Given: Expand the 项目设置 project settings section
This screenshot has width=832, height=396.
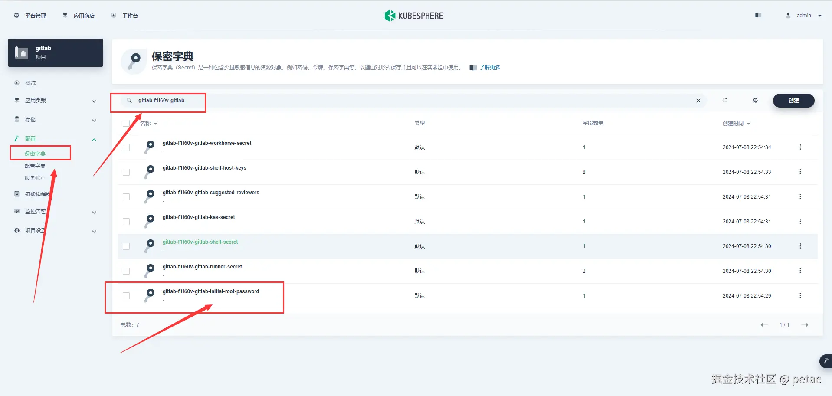Looking at the screenshot, I should 56,231.
